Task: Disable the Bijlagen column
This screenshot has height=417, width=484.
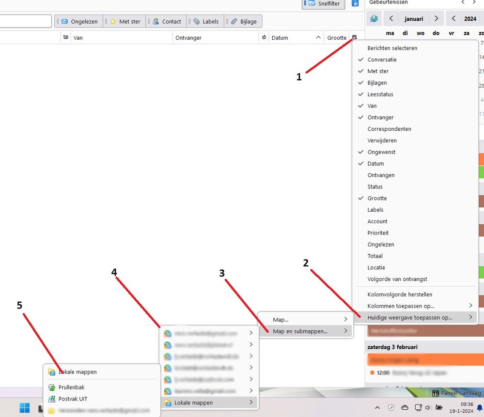Action: (377, 83)
